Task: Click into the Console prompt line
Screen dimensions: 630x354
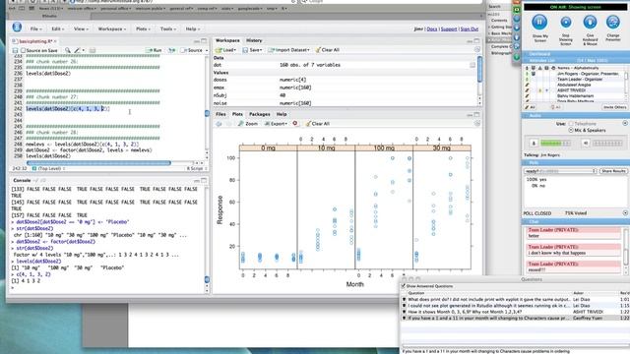Action: point(107,287)
